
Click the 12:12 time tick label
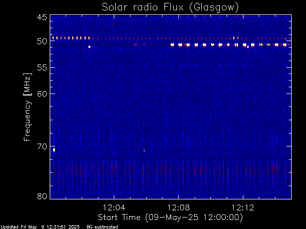[243, 208]
